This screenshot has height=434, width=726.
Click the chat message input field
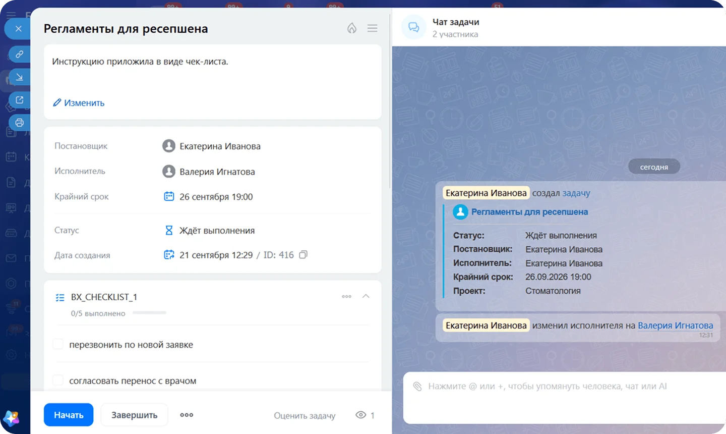tap(565, 398)
